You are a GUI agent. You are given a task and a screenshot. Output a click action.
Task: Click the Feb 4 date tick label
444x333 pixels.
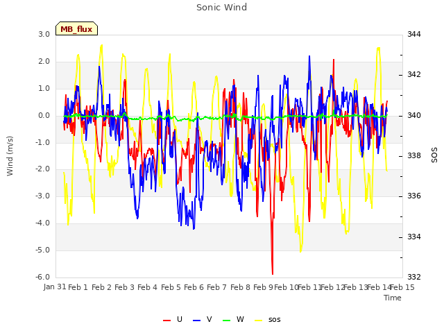pyautogui.click(x=147, y=287)
